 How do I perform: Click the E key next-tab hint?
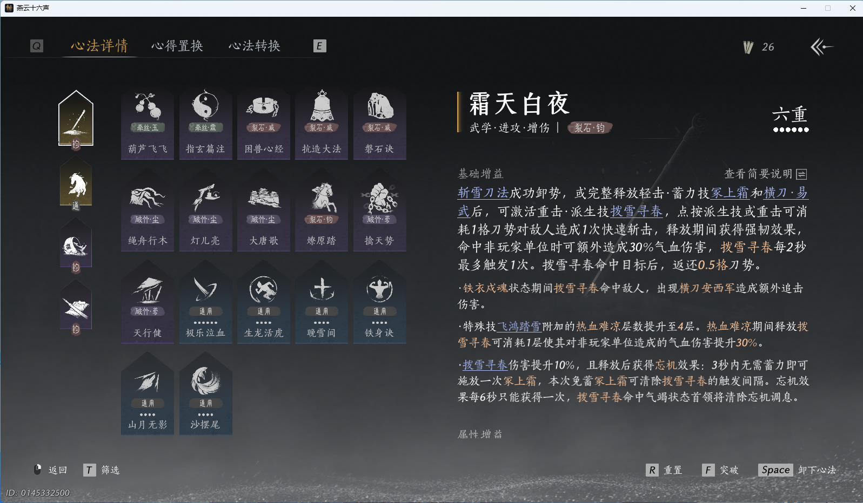tap(319, 46)
